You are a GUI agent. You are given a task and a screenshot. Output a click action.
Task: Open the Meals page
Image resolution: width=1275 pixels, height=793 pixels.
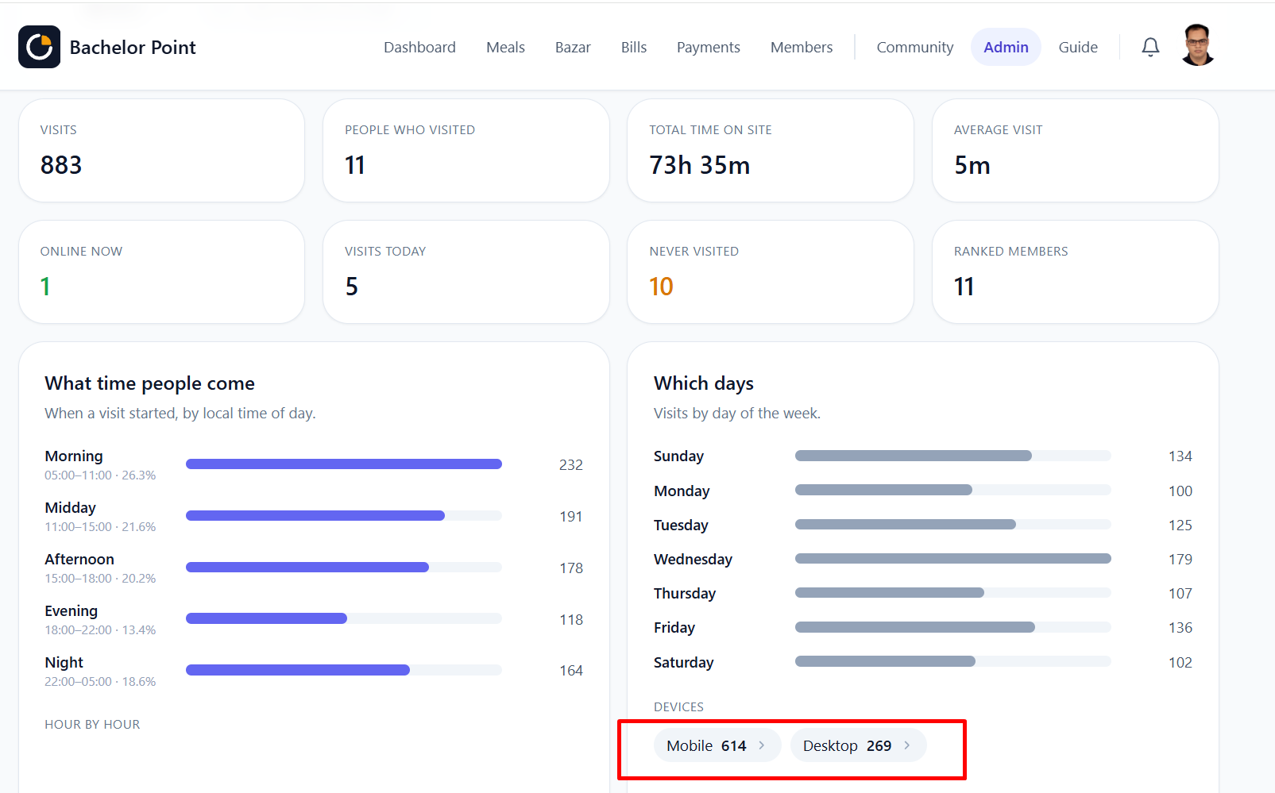tap(505, 47)
